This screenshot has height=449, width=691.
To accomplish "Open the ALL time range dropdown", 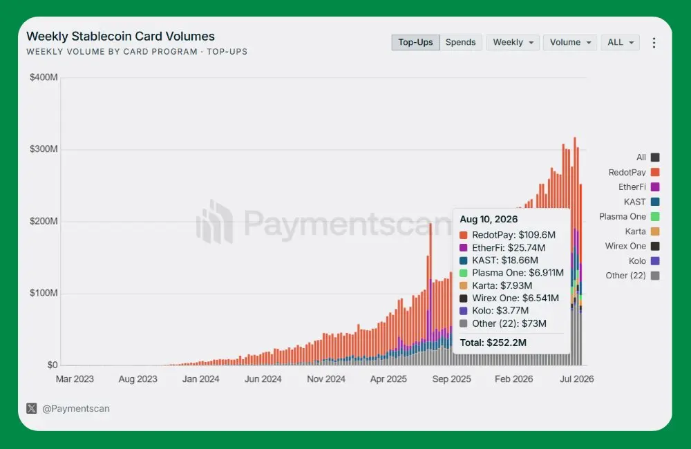I will [x=621, y=42].
